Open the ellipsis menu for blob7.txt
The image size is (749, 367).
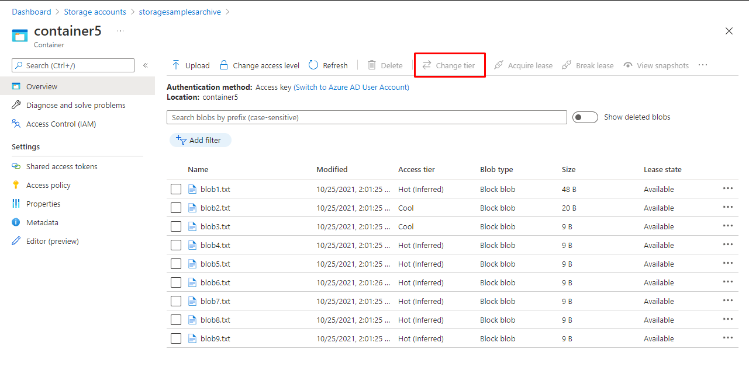click(728, 300)
